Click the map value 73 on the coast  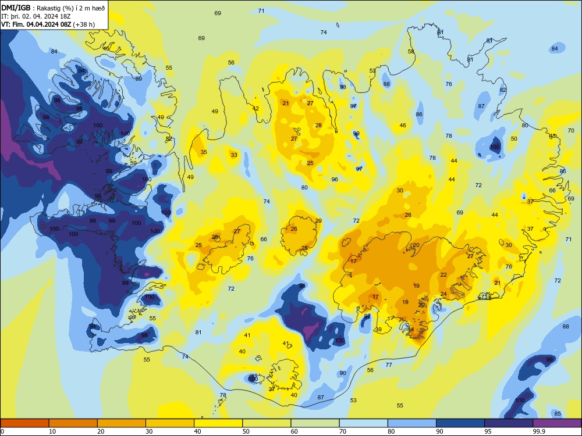point(484,296)
